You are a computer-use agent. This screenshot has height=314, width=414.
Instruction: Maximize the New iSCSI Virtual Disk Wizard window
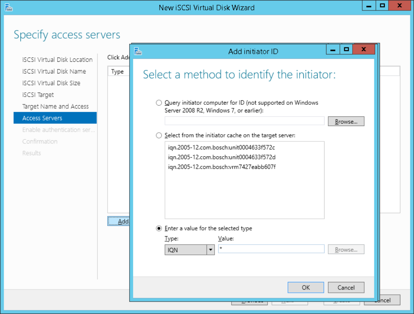(382, 6)
